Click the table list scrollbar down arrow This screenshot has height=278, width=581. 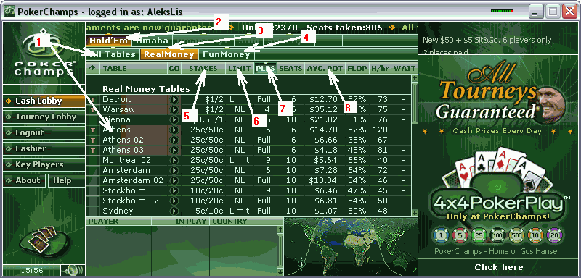(414, 213)
